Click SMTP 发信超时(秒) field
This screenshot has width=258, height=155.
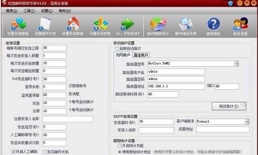(156, 122)
